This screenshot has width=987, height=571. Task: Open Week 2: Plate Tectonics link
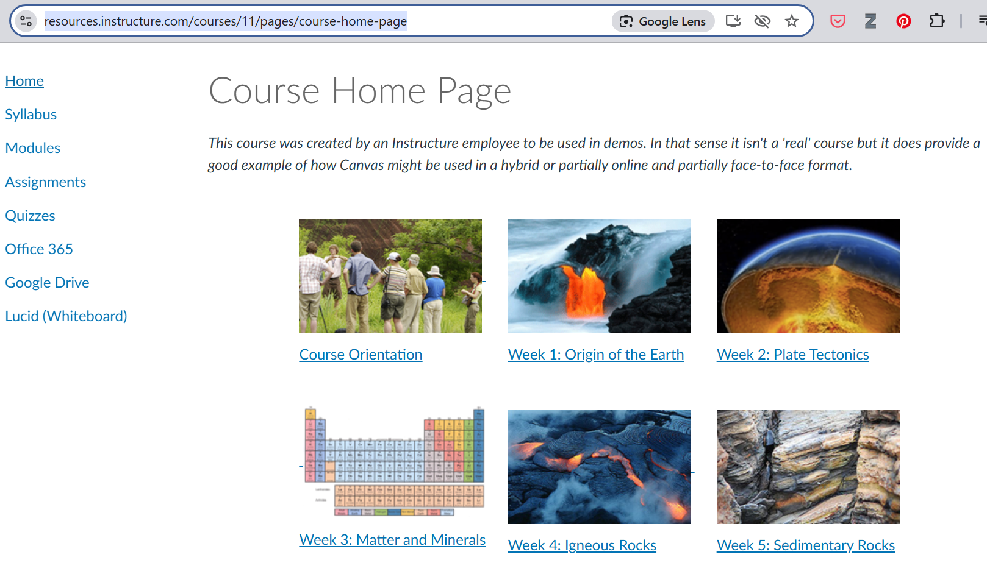pos(792,354)
